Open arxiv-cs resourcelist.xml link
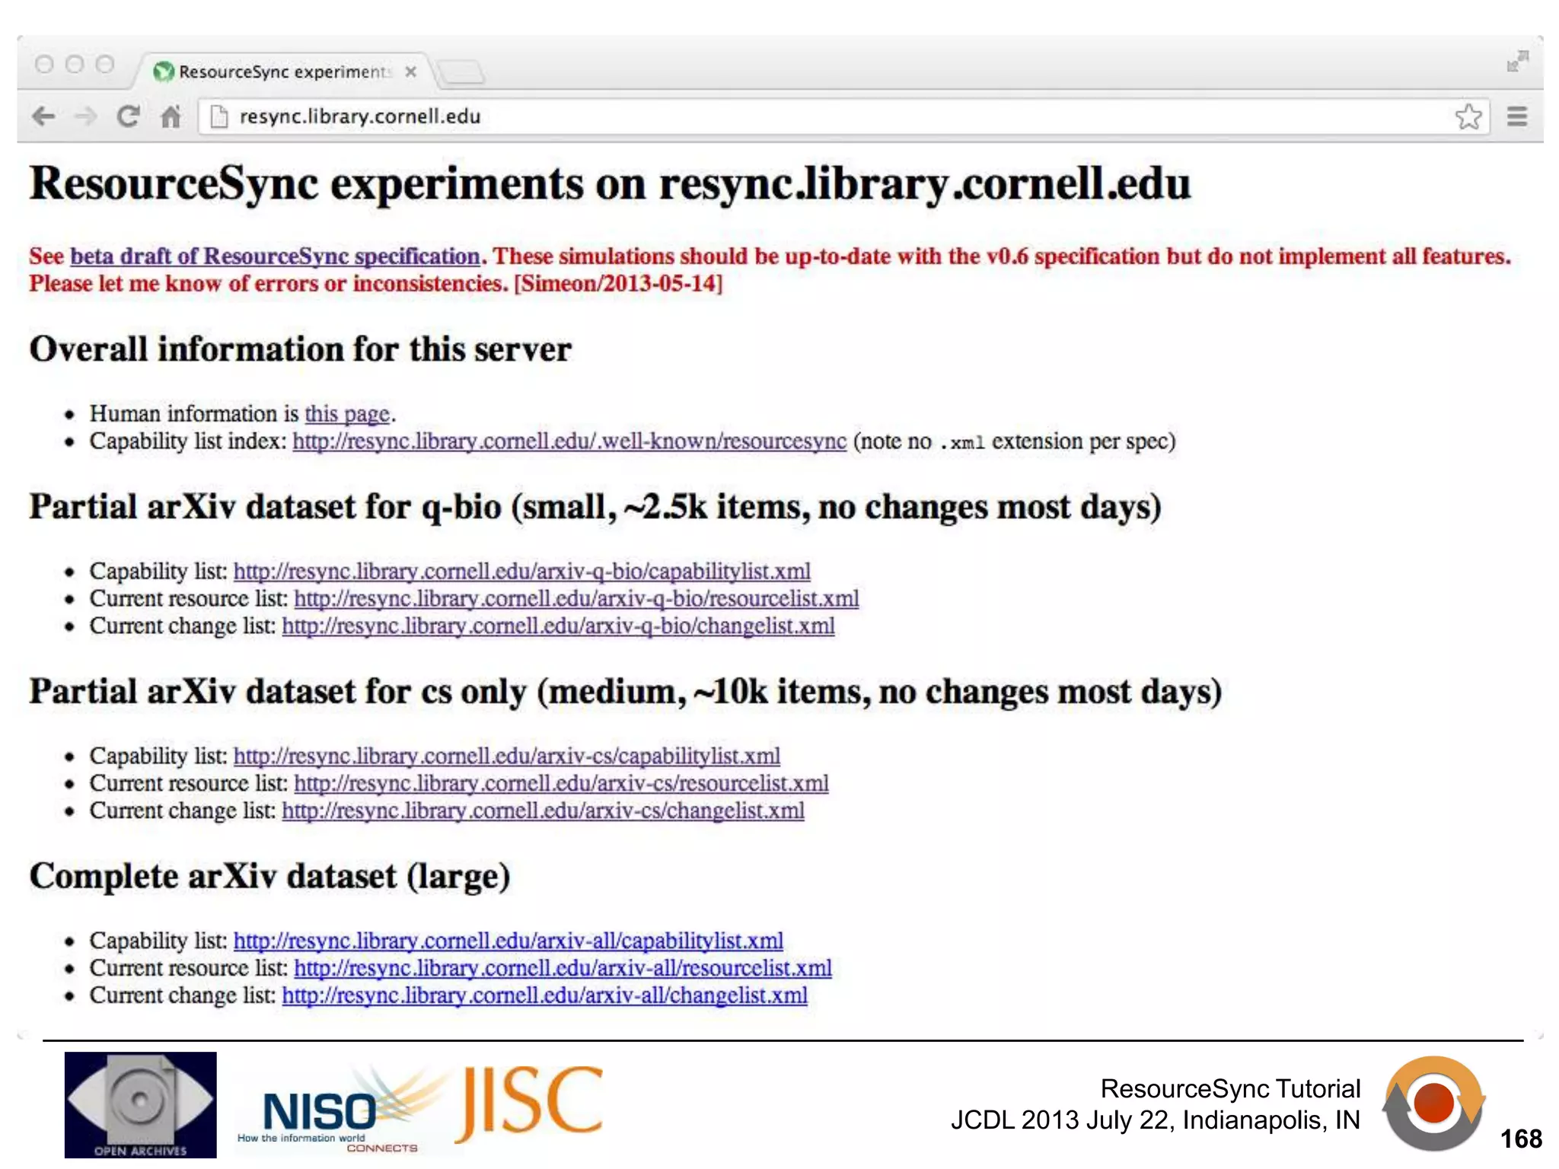1559x1169 pixels. 561,784
